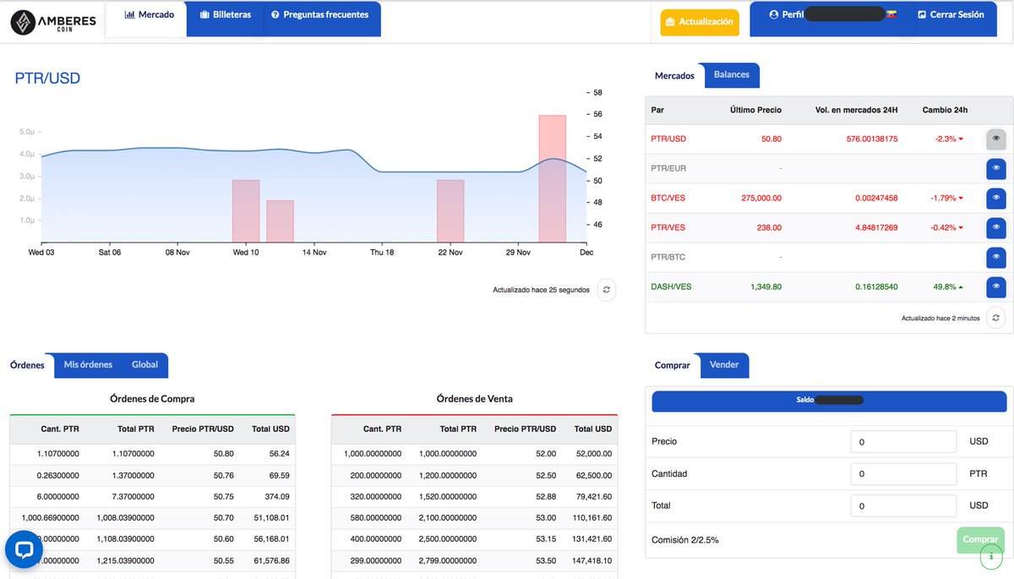
Task: View the PTR/EUR market eye button
Action: click(x=996, y=168)
